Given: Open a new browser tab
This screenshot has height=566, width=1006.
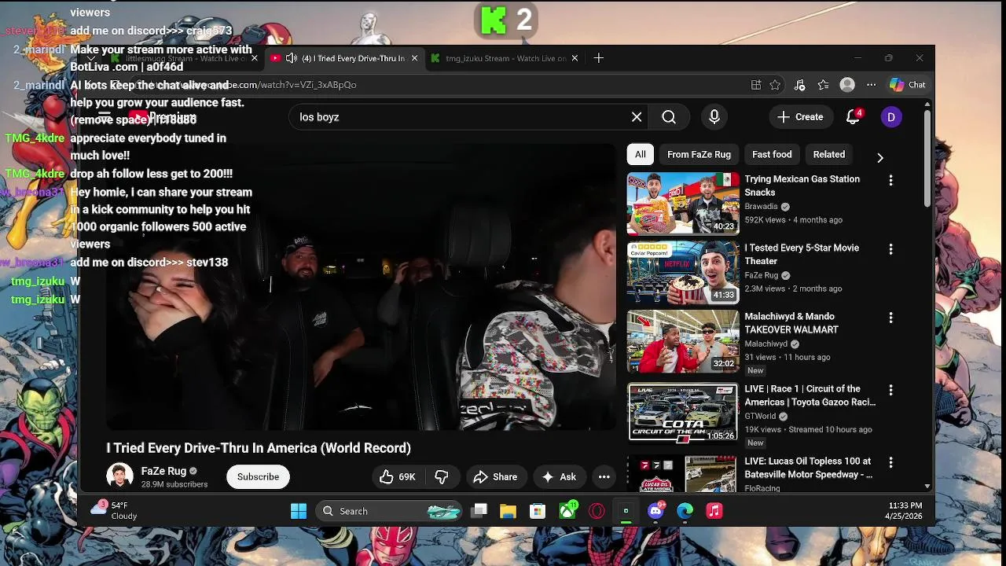Looking at the screenshot, I should (x=599, y=57).
